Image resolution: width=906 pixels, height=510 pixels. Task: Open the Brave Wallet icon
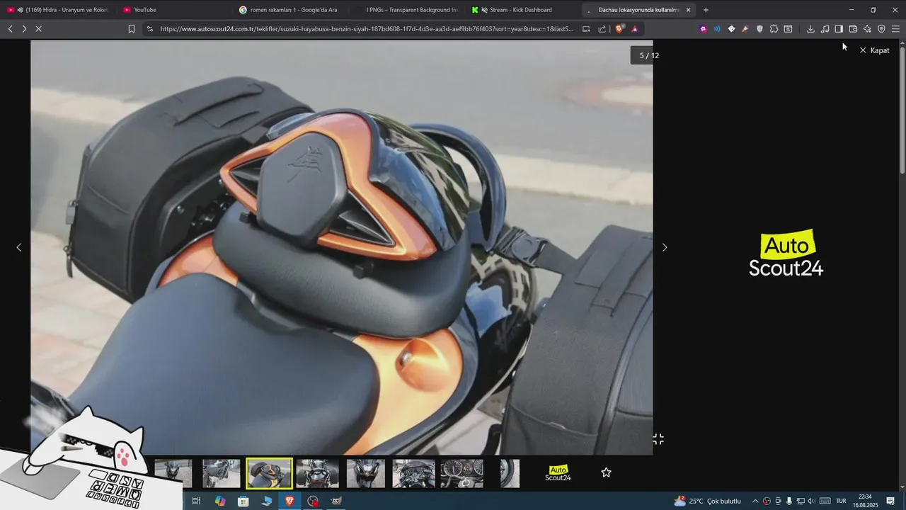853,29
